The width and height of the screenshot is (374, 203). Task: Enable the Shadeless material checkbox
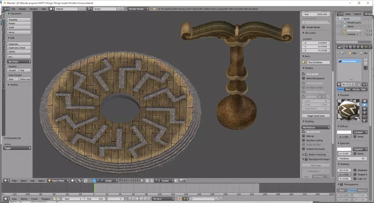pyautogui.click(x=355, y=170)
